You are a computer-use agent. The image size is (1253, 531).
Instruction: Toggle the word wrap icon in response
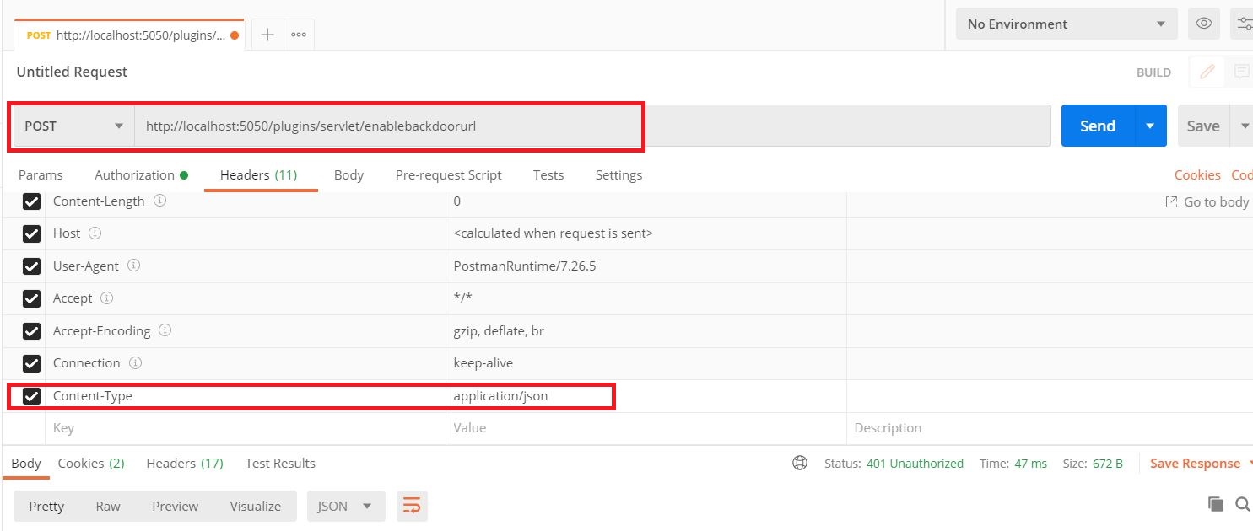(x=412, y=506)
